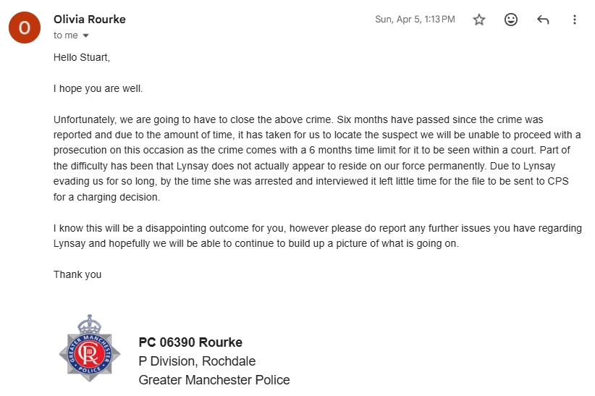
Task: Click the 'to me' recipient text
Action: click(x=66, y=35)
